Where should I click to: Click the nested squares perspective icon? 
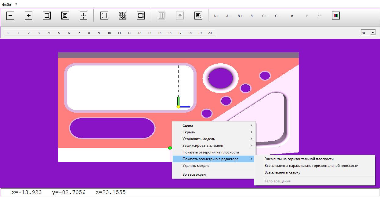pyautogui.click(x=47, y=16)
